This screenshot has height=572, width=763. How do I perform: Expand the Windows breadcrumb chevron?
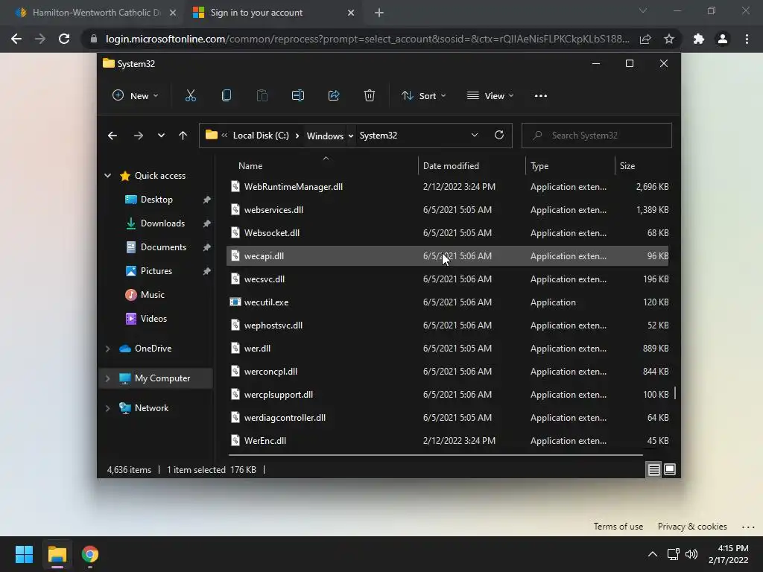pyautogui.click(x=350, y=136)
